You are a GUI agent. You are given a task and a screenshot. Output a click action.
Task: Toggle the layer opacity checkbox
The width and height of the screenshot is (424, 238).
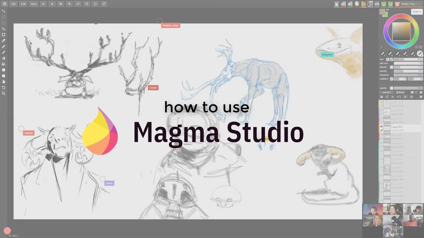click(x=392, y=88)
